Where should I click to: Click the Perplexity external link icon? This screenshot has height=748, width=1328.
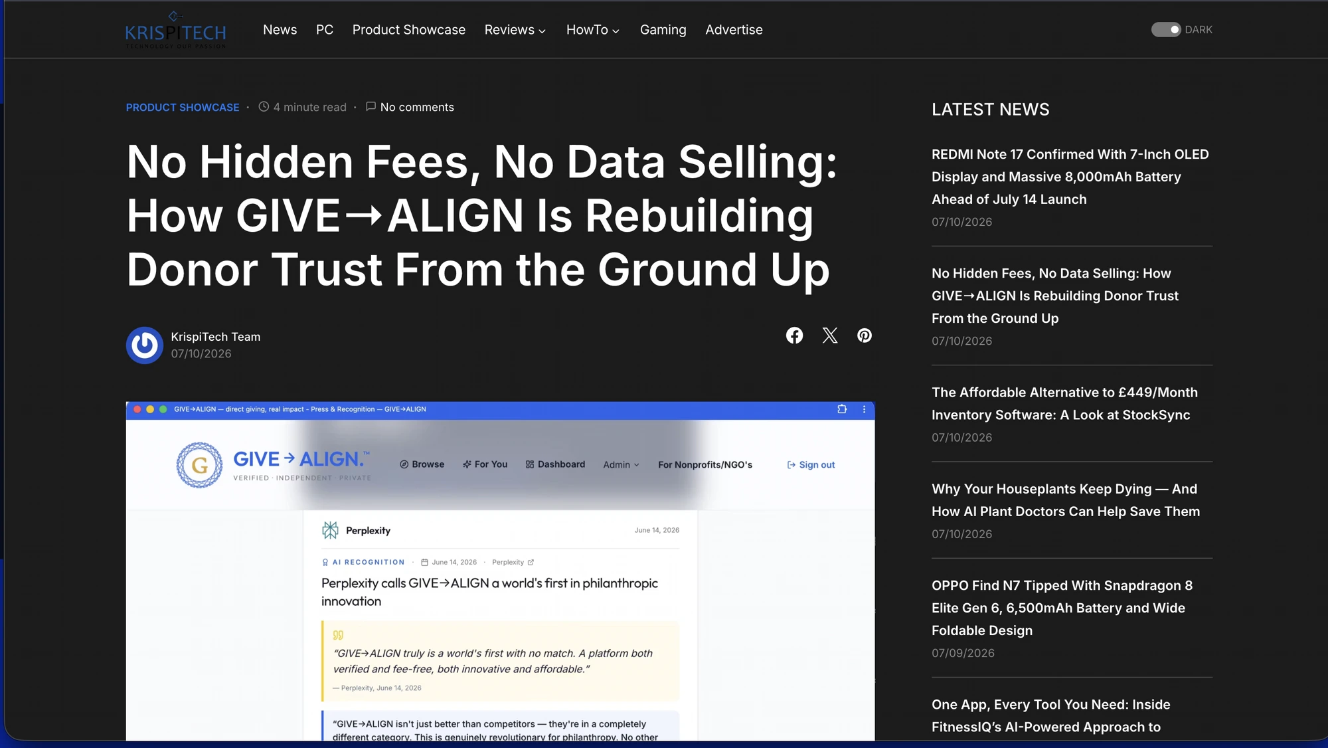point(531,562)
